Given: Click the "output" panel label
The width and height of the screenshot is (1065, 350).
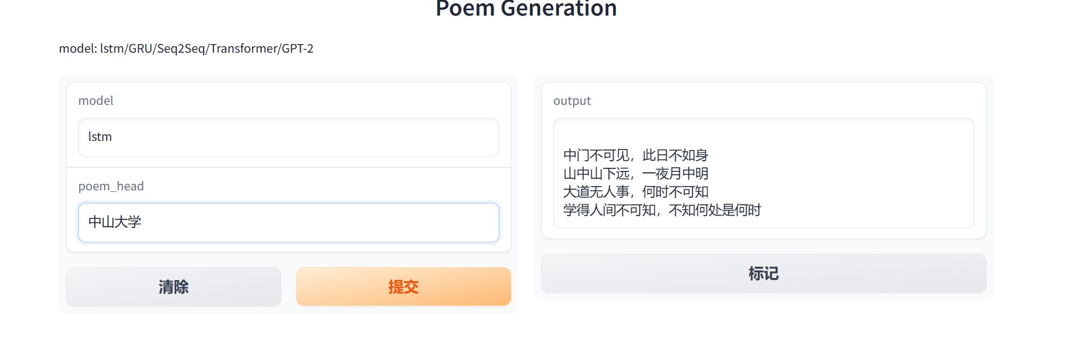Looking at the screenshot, I should [x=572, y=101].
